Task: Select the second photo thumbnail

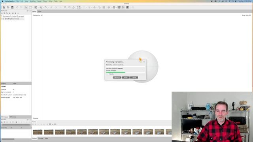Action: coord(49,132)
